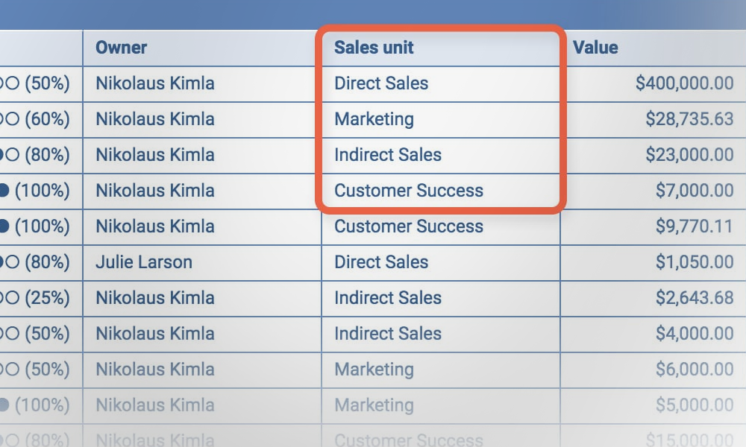This screenshot has width=746, height=447.
Task: Select the $1,050.00 value cell
Action: pyautogui.click(x=695, y=262)
